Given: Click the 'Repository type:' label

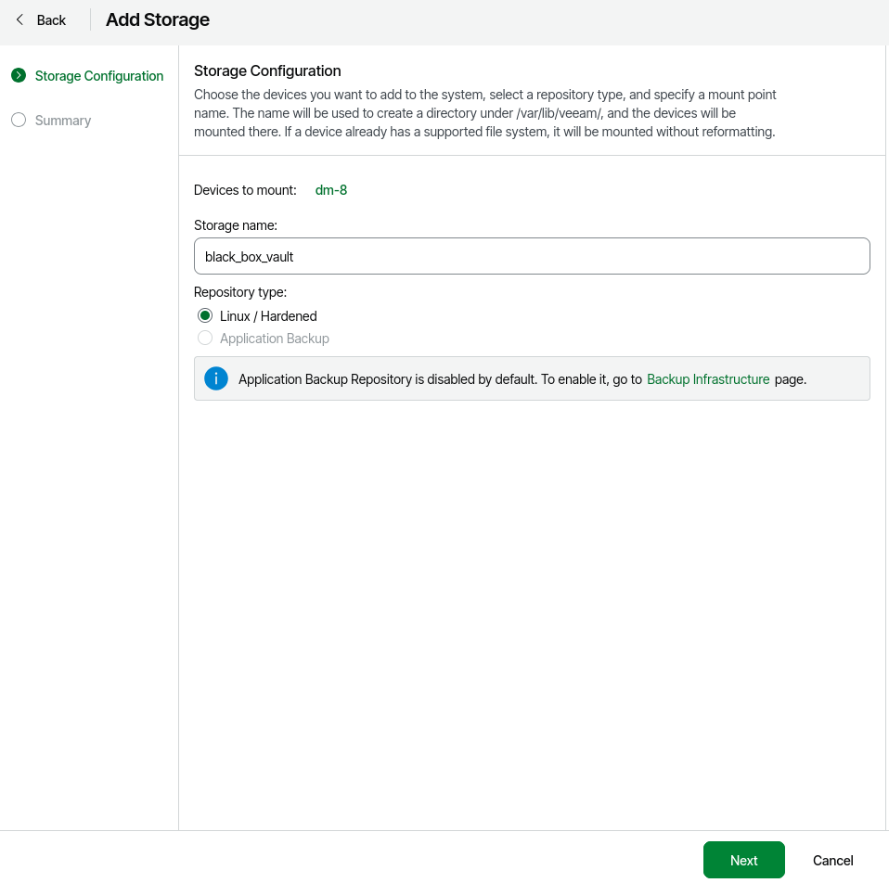Looking at the screenshot, I should [x=240, y=292].
